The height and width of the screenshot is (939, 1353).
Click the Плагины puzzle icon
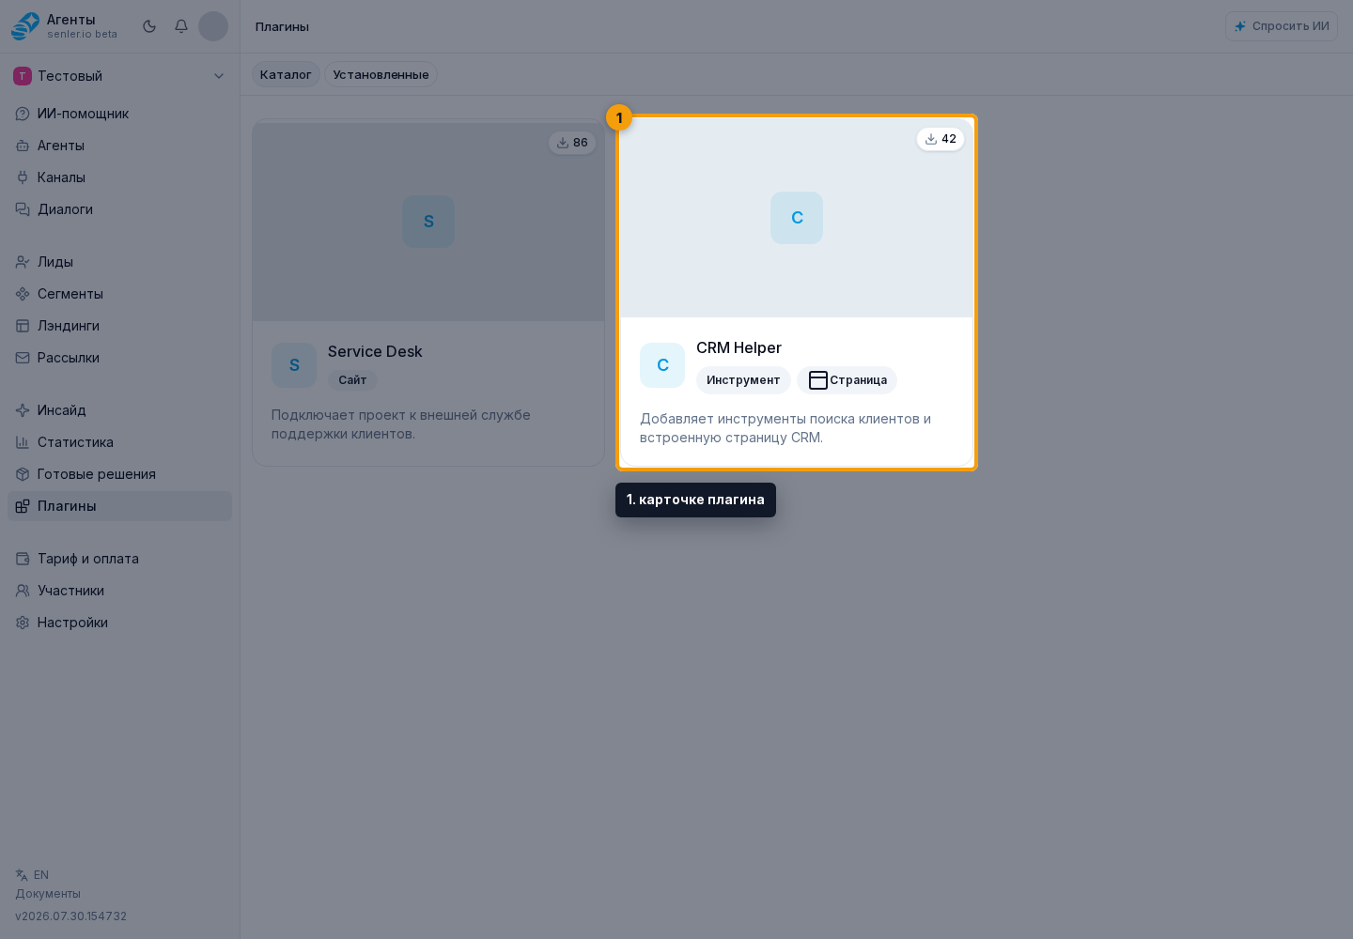tap(23, 506)
